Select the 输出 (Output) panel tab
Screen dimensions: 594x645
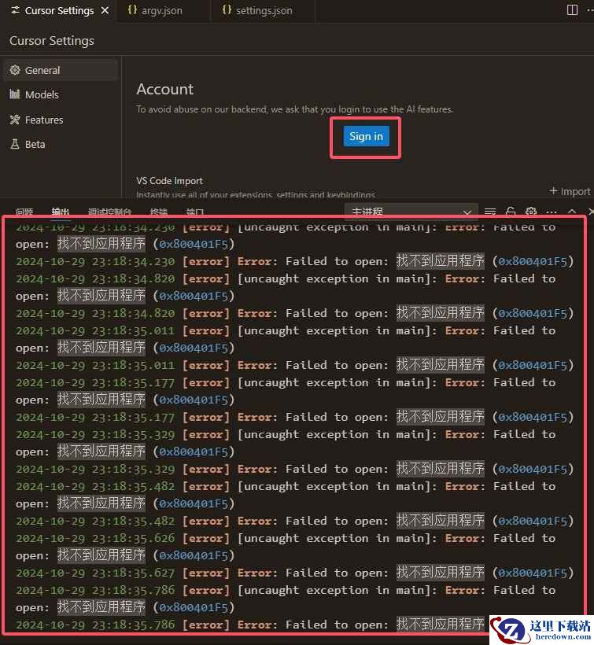60,212
